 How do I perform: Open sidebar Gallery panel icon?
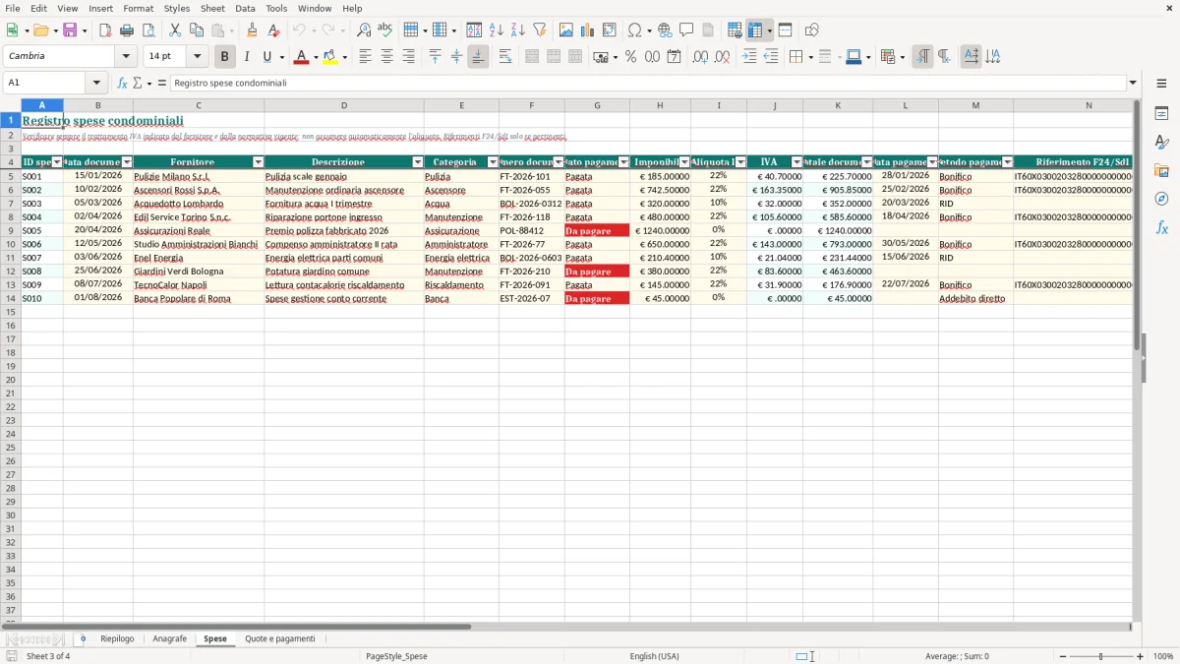point(1161,171)
